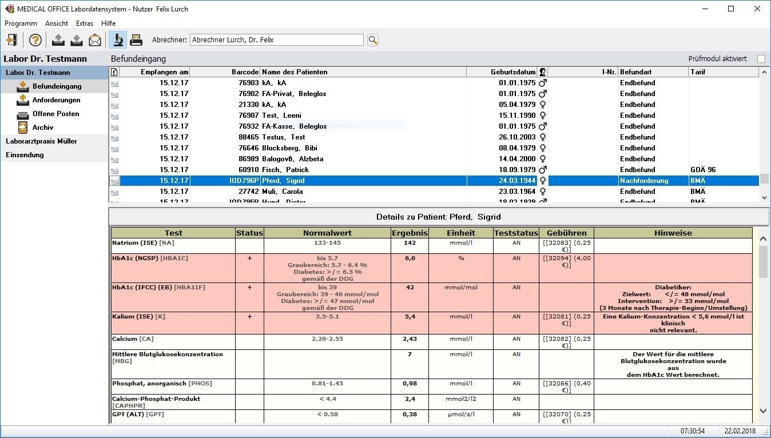Click the magnifier icon next to Abrechner field

coord(372,39)
